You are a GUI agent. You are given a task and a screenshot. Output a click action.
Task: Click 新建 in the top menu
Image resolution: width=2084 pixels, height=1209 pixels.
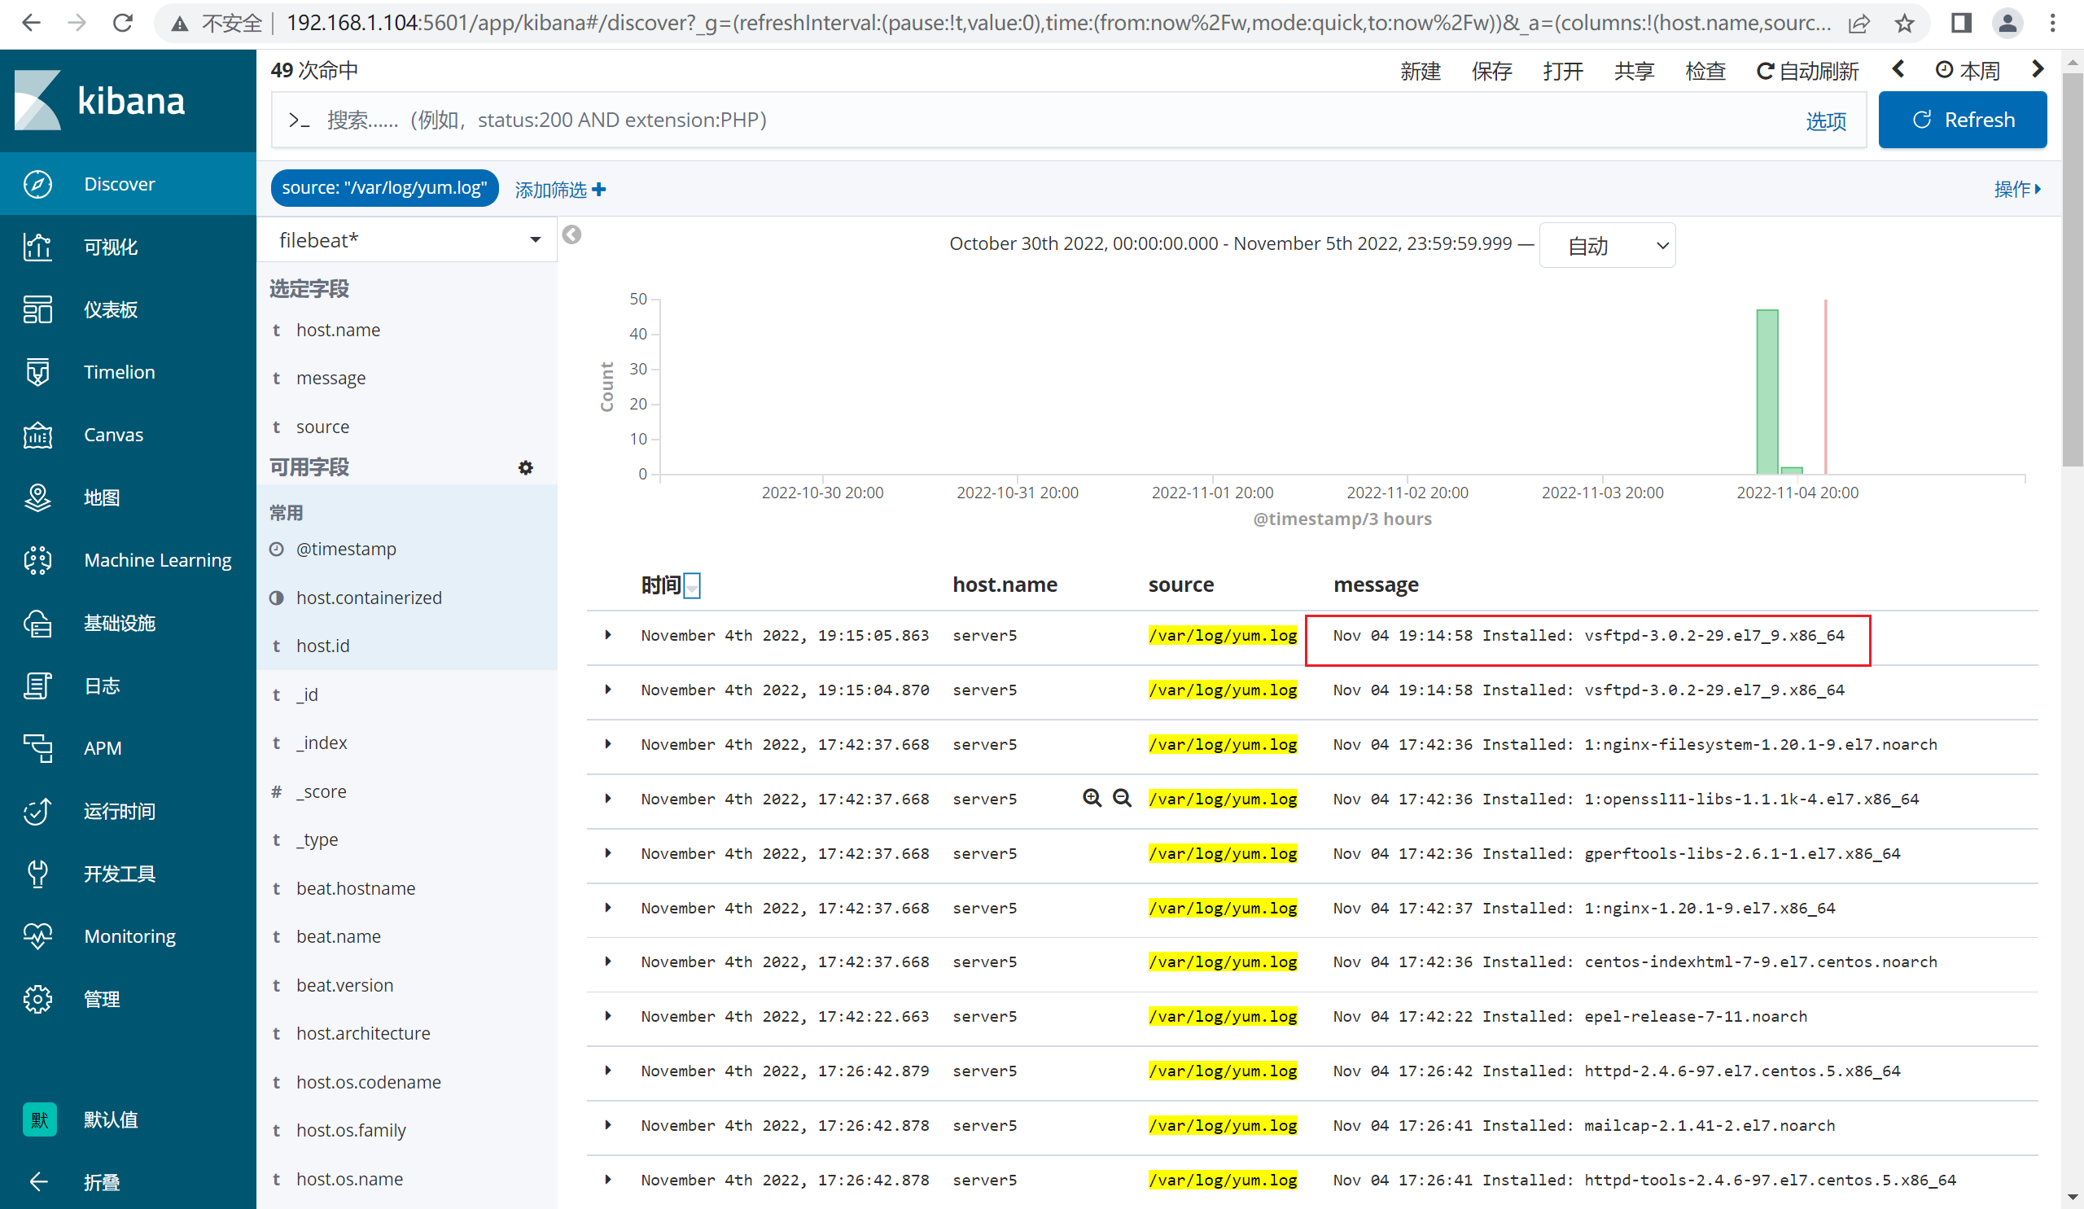pyautogui.click(x=1421, y=71)
